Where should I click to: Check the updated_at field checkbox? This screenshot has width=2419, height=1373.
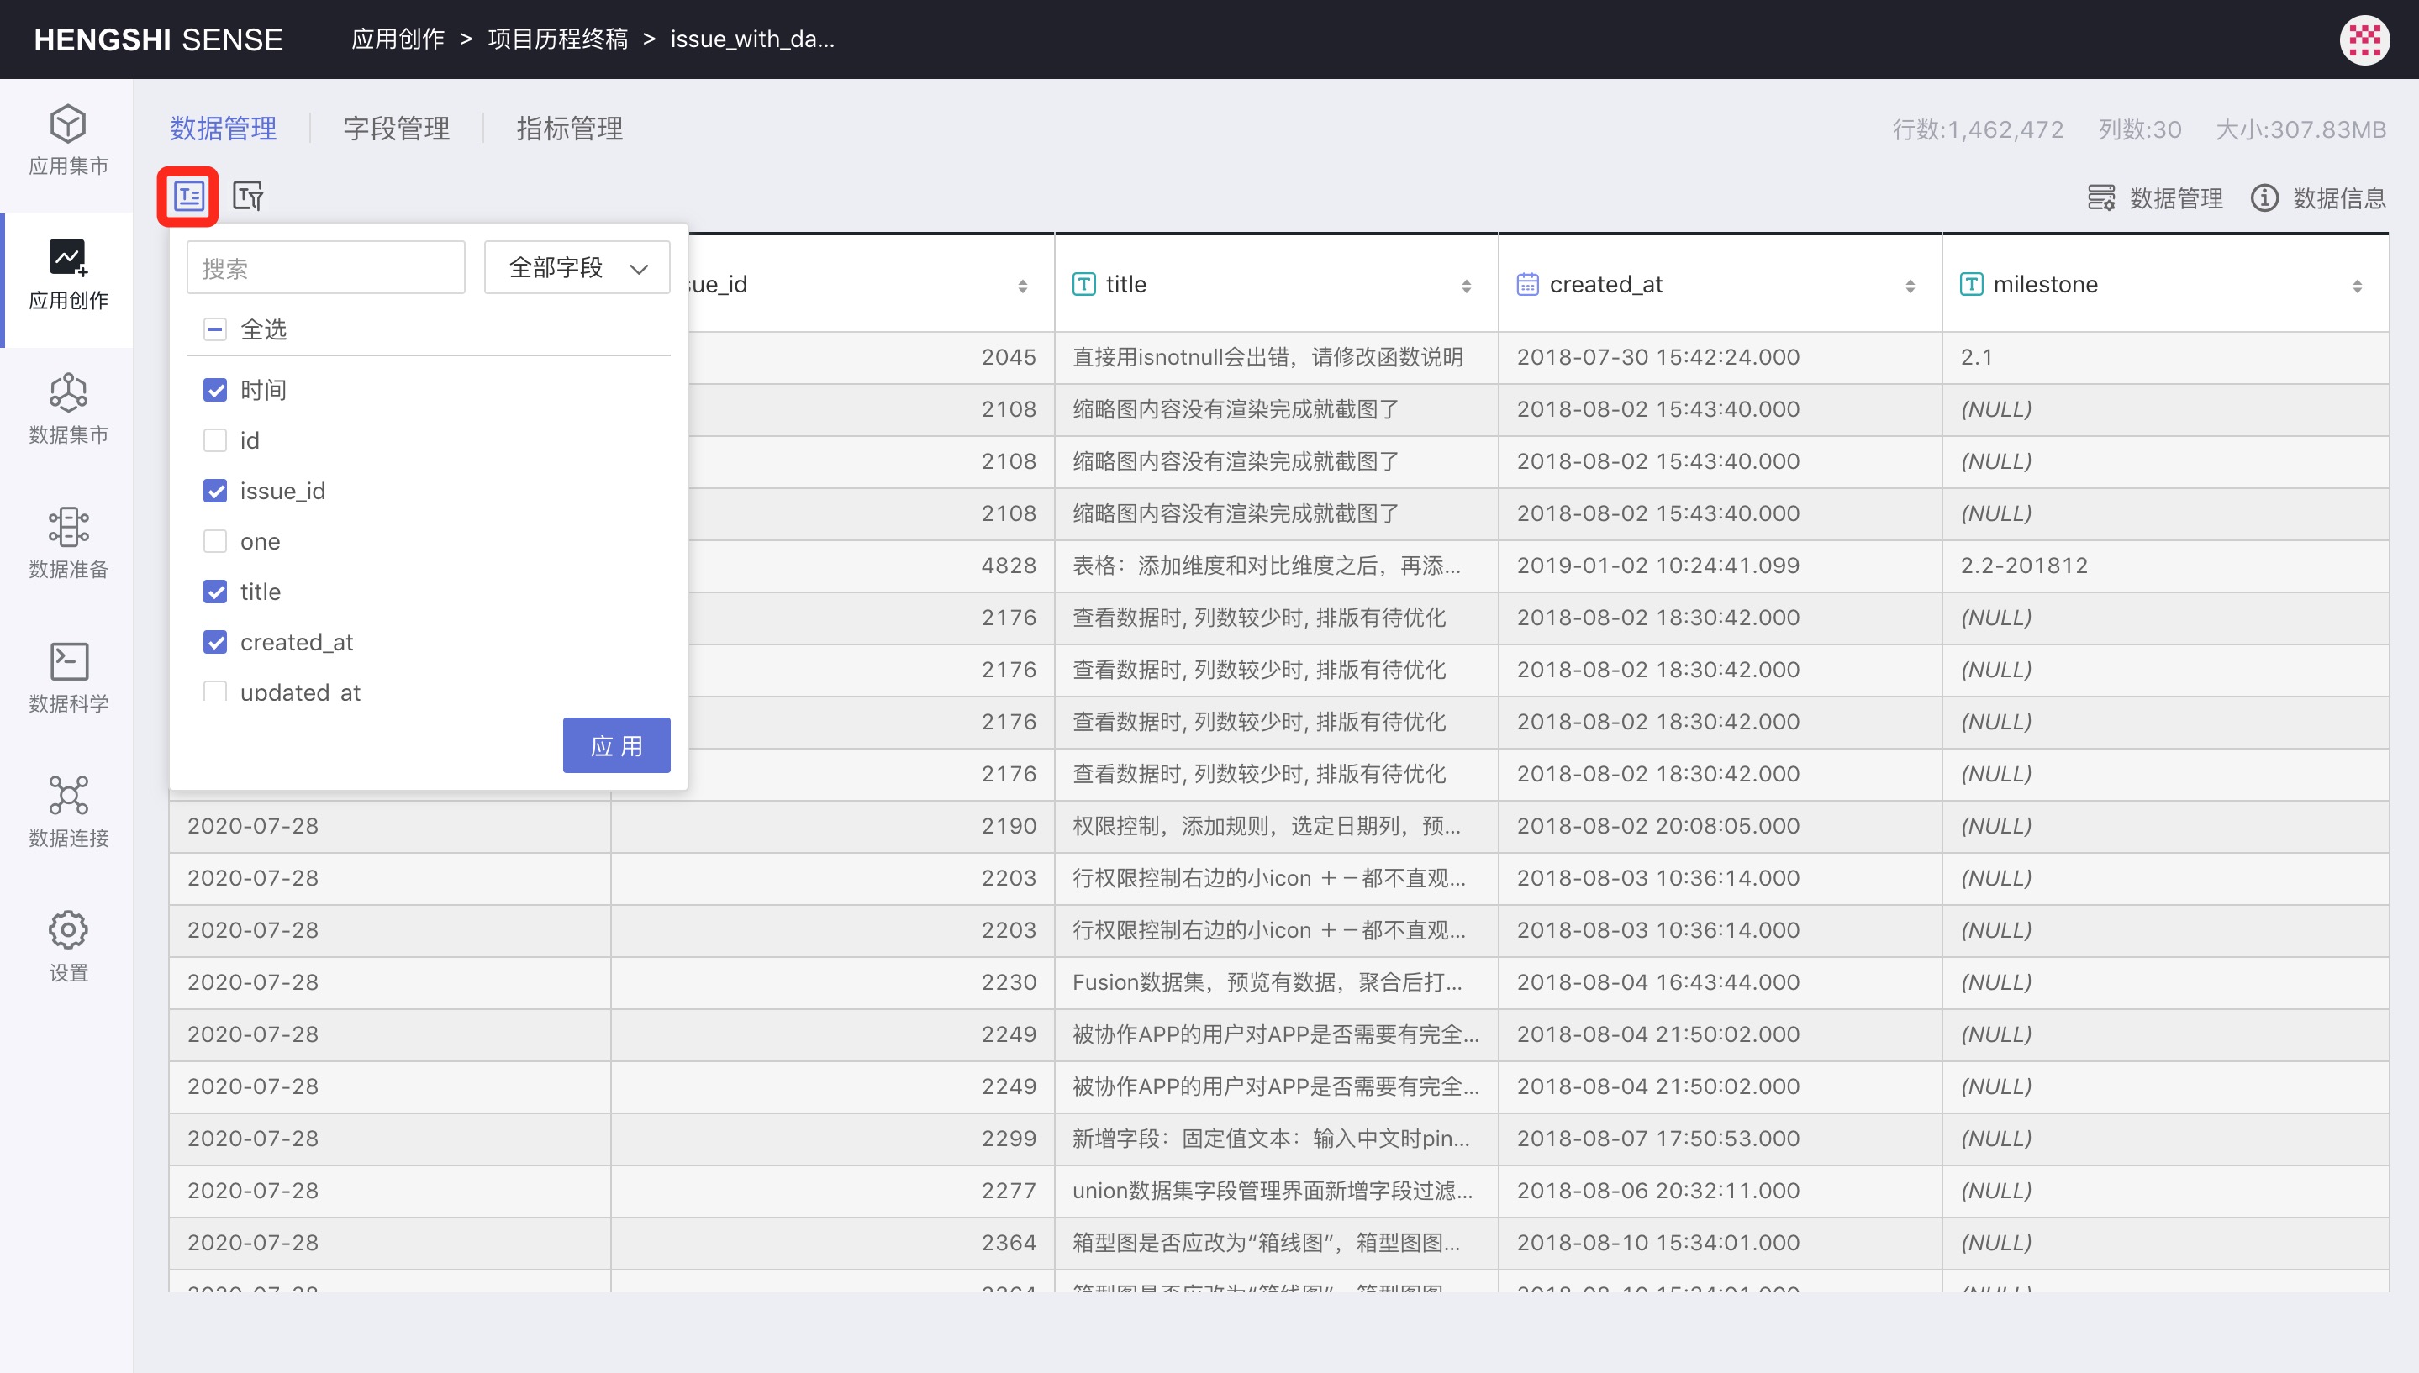[x=215, y=692]
